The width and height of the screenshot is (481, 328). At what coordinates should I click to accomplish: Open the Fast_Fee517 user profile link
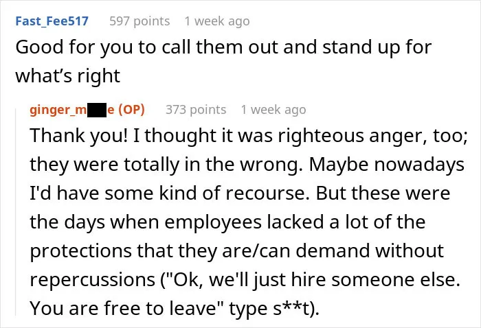point(52,21)
